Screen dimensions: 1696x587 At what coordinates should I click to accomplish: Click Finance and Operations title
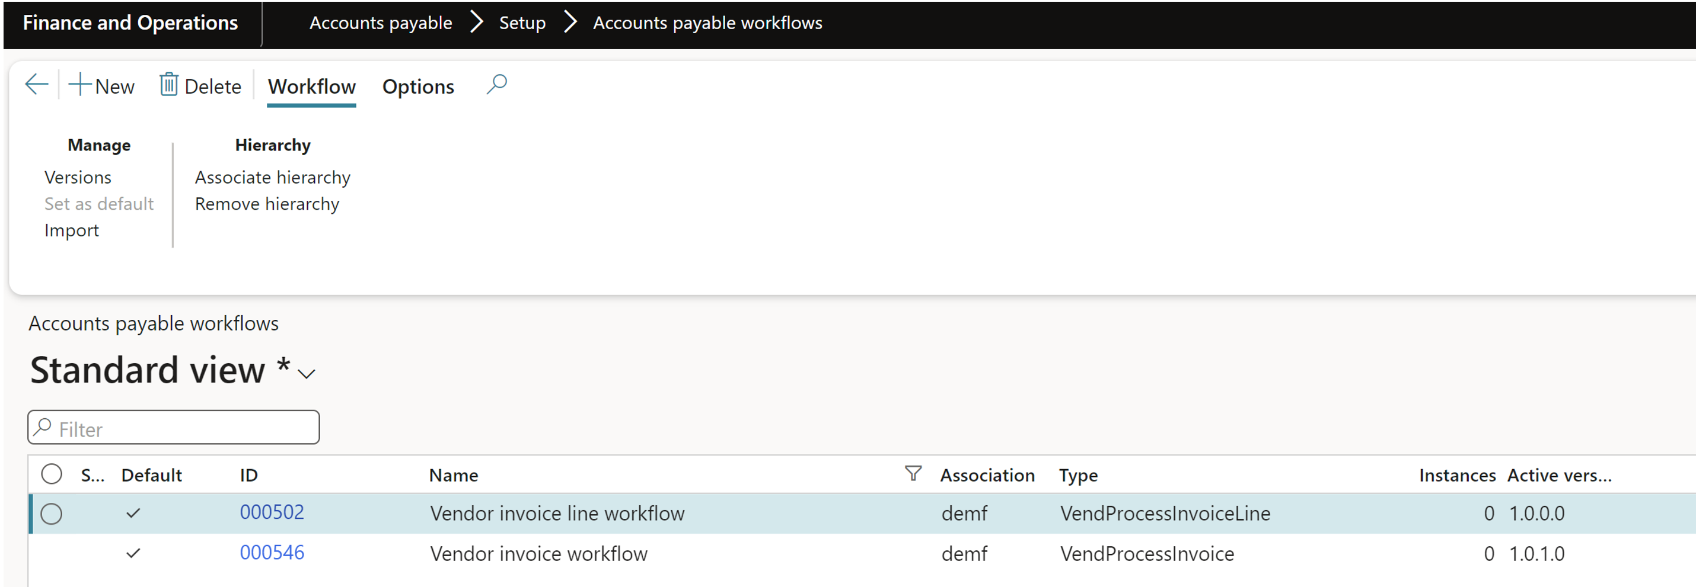click(130, 23)
